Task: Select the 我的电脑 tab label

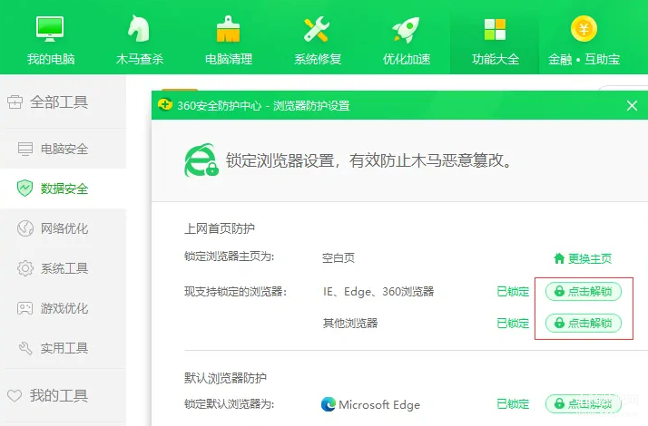Action: tap(51, 60)
